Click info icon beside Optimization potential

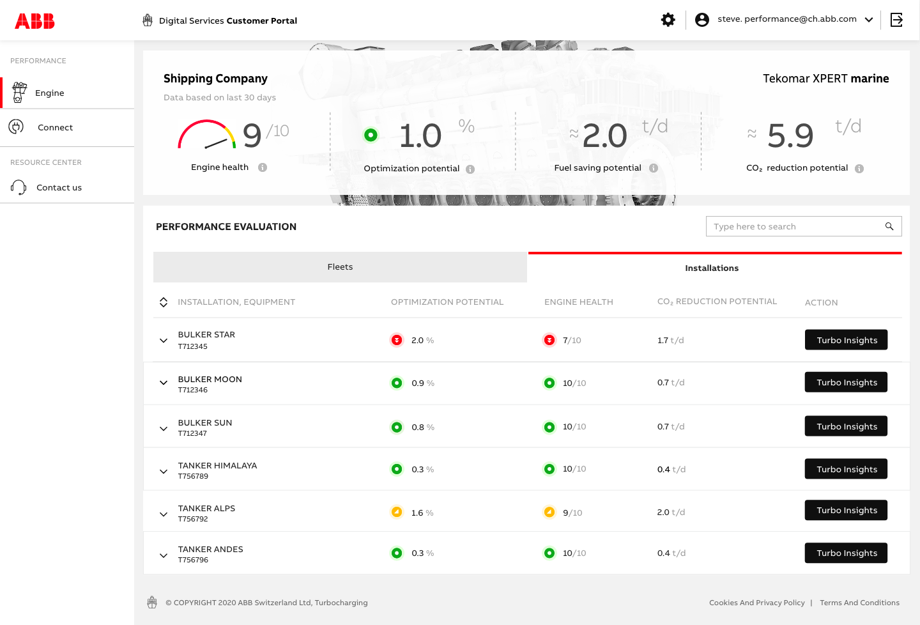(470, 169)
